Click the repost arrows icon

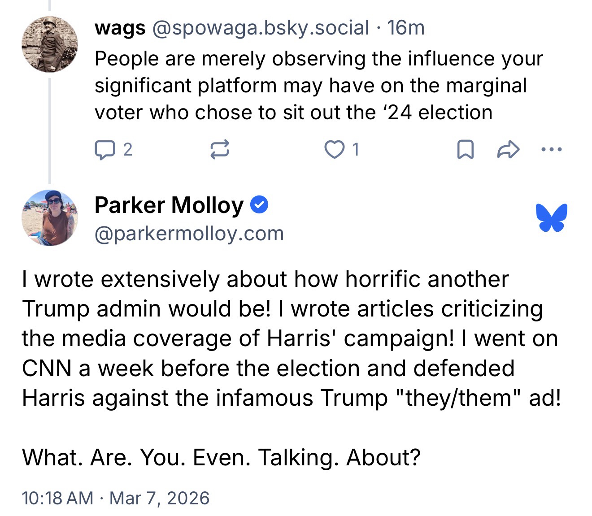tap(220, 150)
